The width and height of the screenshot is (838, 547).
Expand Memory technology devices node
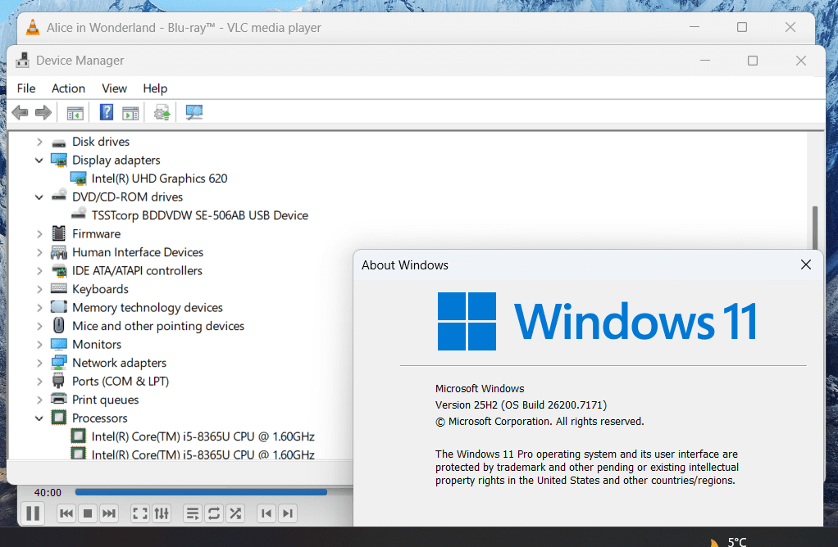(39, 307)
